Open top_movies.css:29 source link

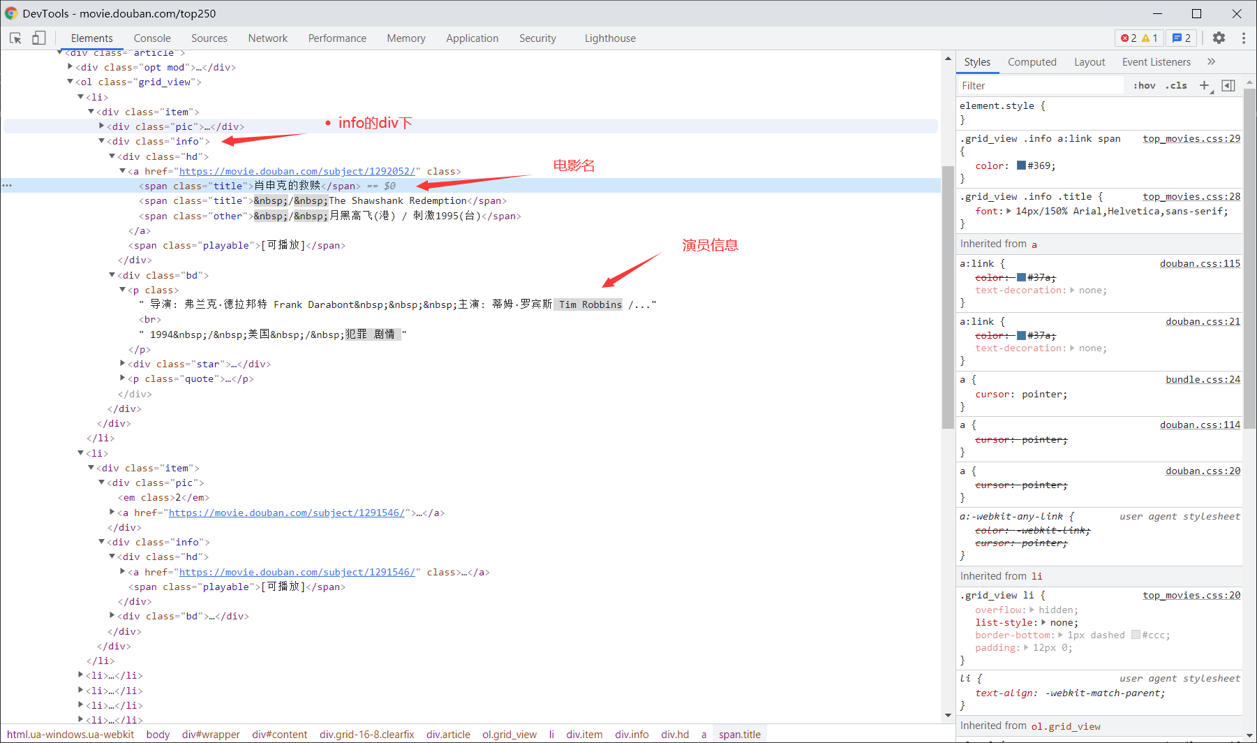pos(1191,138)
